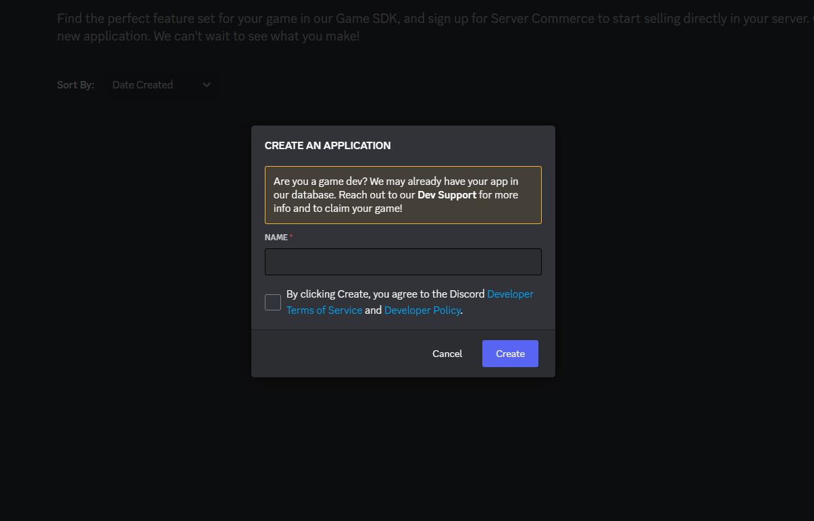Click the 'CREATE AN APPLICATION' dialog title
814x521 pixels.
[328, 146]
